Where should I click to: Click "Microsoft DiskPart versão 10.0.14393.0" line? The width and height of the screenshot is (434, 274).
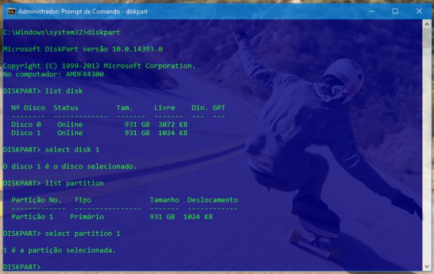83,49
